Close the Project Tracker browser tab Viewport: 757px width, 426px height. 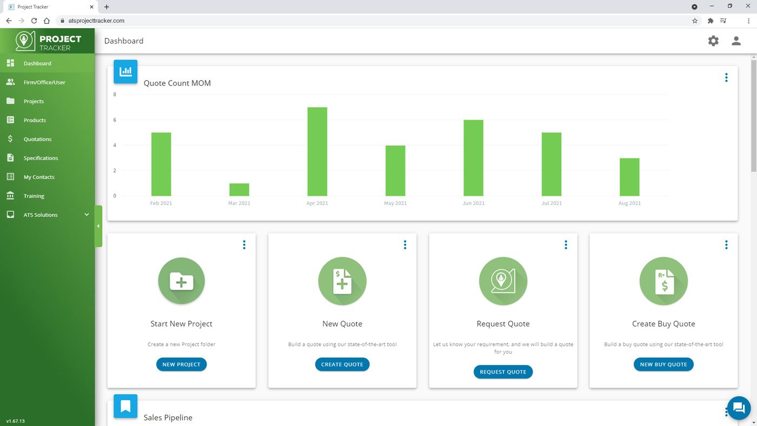coord(91,6)
